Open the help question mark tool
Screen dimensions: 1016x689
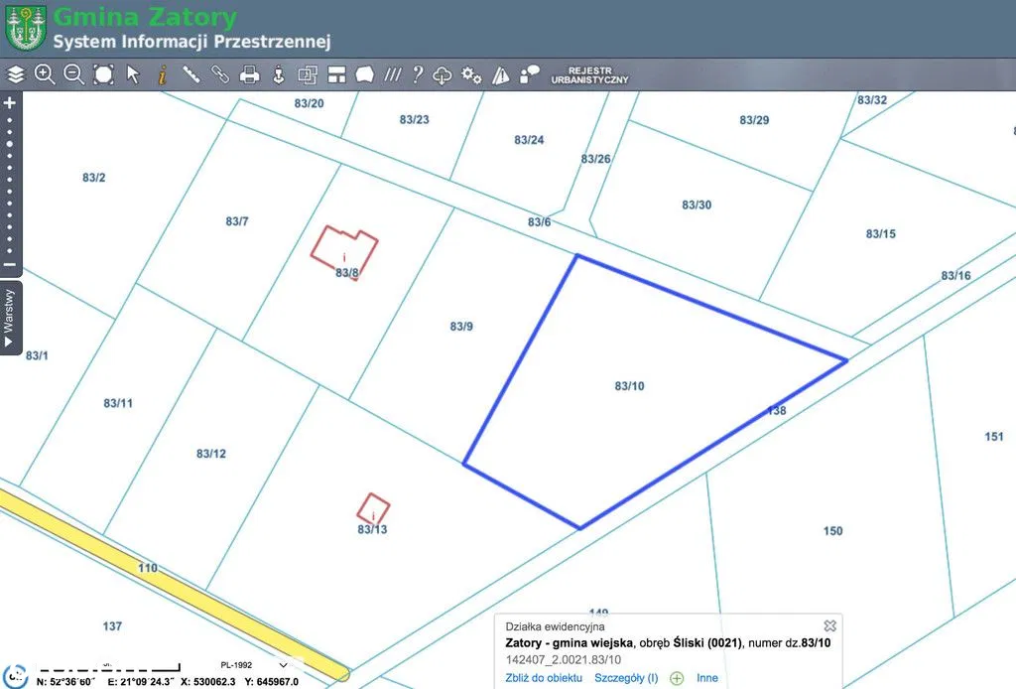pyautogui.click(x=418, y=74)
